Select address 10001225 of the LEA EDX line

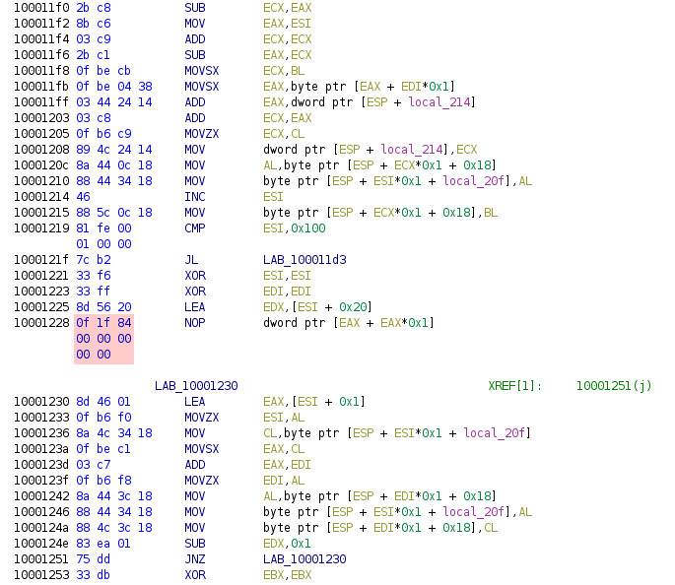tap(40, 307)
